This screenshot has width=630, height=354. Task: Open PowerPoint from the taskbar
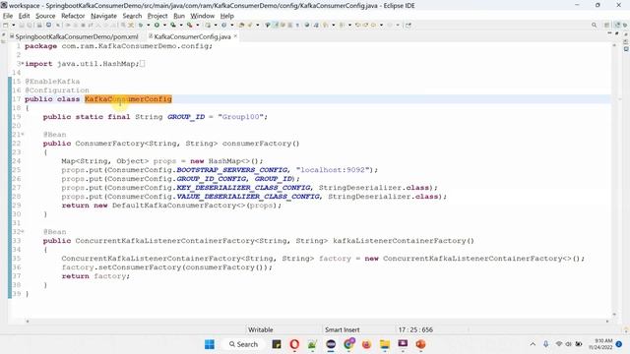[420, 344]
